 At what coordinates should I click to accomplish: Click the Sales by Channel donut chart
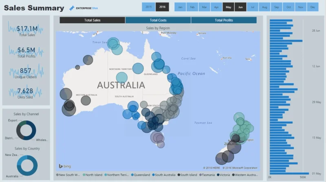(26, 130)
